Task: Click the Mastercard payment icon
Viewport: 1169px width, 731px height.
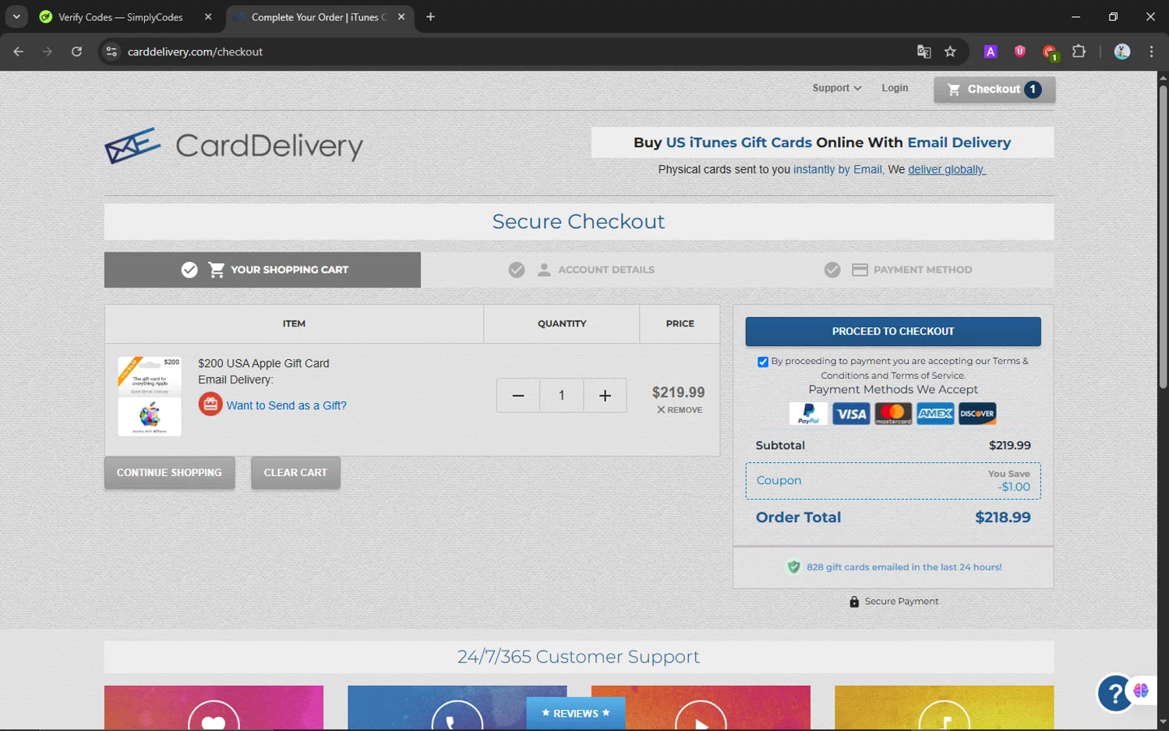Action: pyautogui.click(x=893, y=414)
